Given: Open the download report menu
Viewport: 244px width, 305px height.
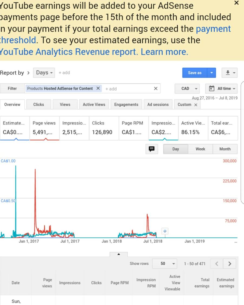Looking at the screenshot, I should point(230,73).
